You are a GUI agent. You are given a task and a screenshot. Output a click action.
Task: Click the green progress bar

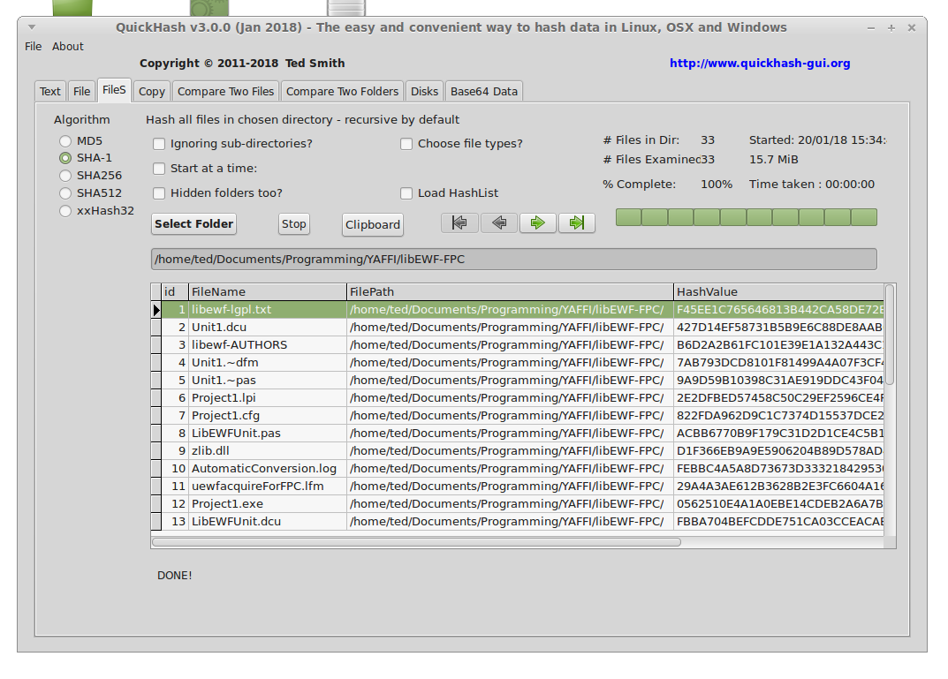[746, 217]
